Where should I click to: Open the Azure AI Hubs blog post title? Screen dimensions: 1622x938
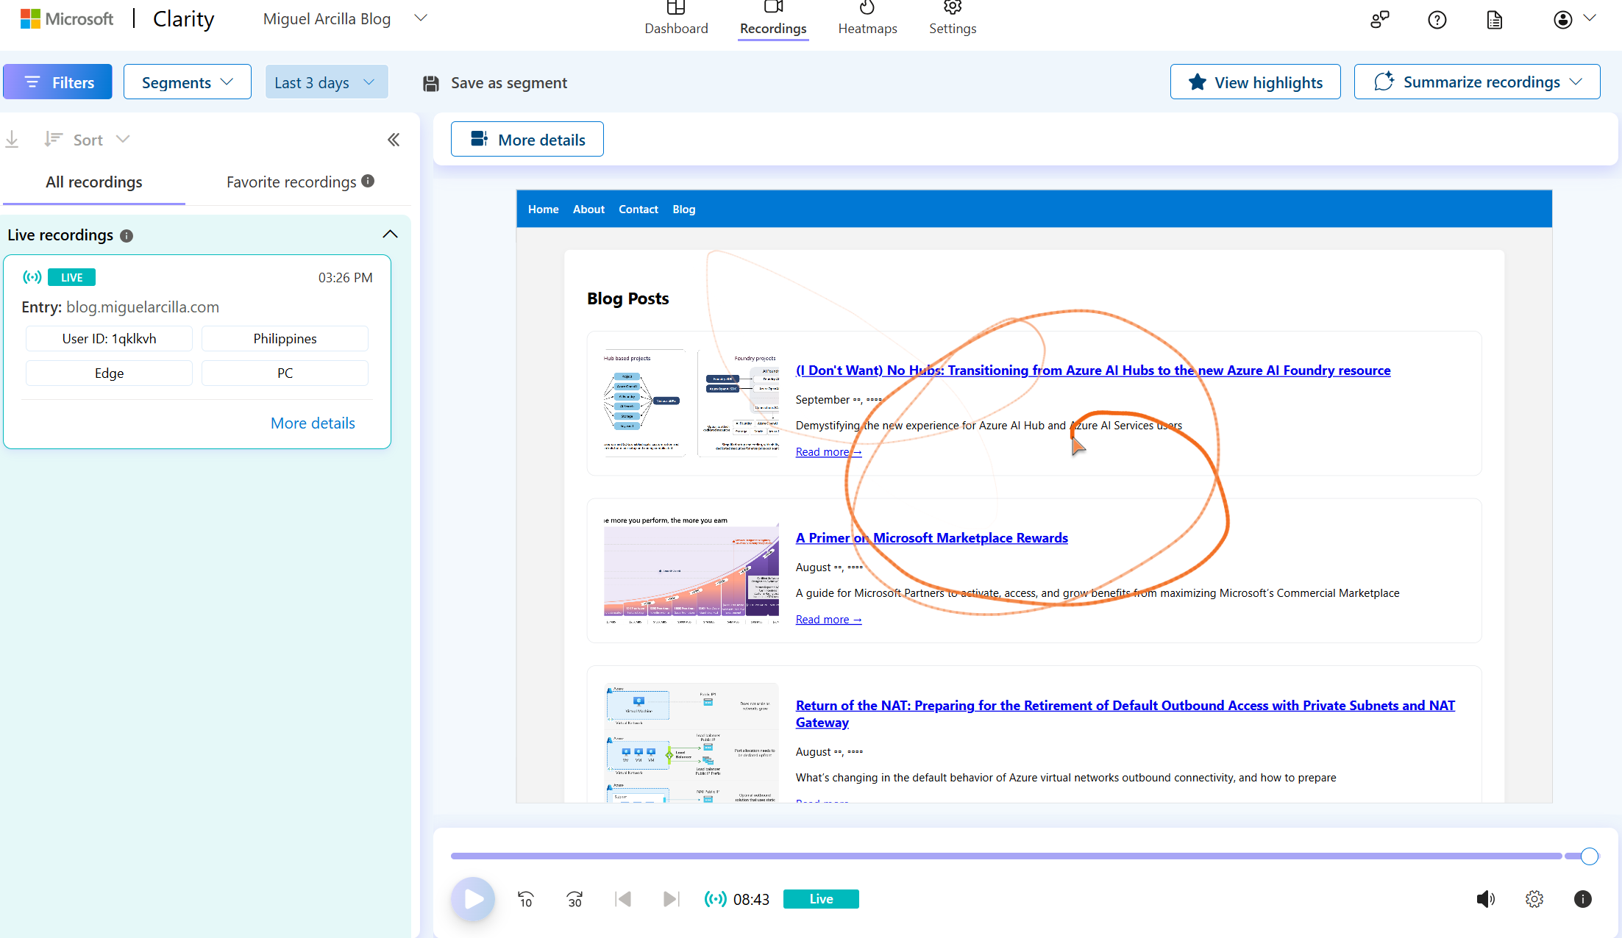pos(1092,370)
